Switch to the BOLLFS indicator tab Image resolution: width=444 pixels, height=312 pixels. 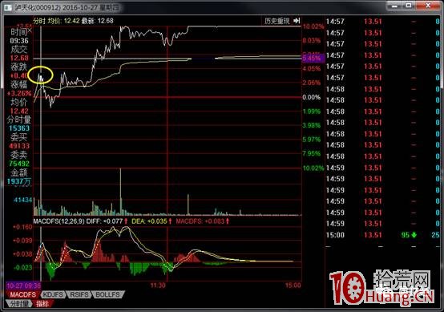pyautogui.click(x=107, y=294)
